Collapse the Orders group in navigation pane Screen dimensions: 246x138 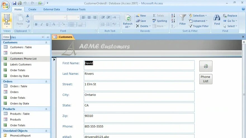coord(46,81)
